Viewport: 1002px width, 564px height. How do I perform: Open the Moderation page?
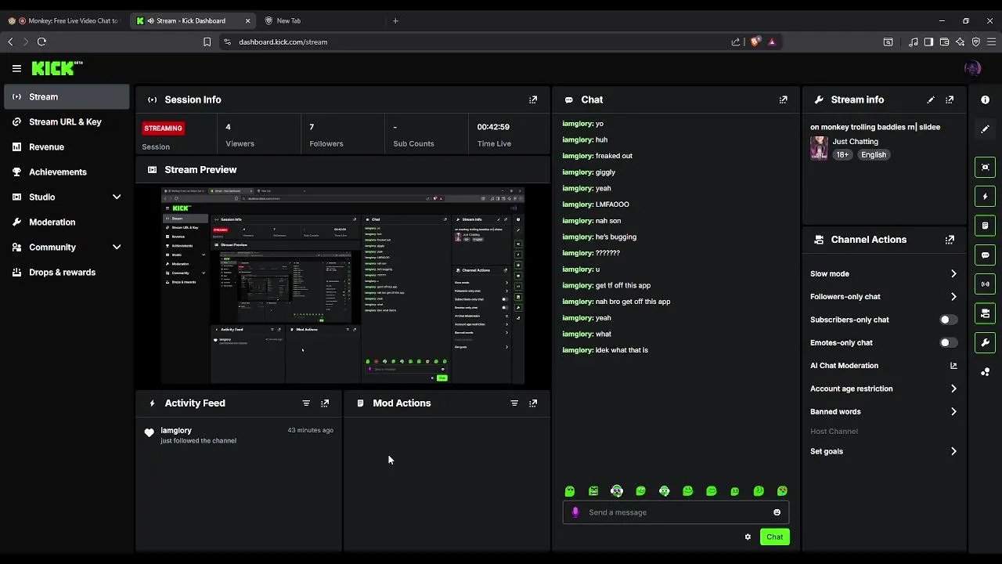pos(67,222)
